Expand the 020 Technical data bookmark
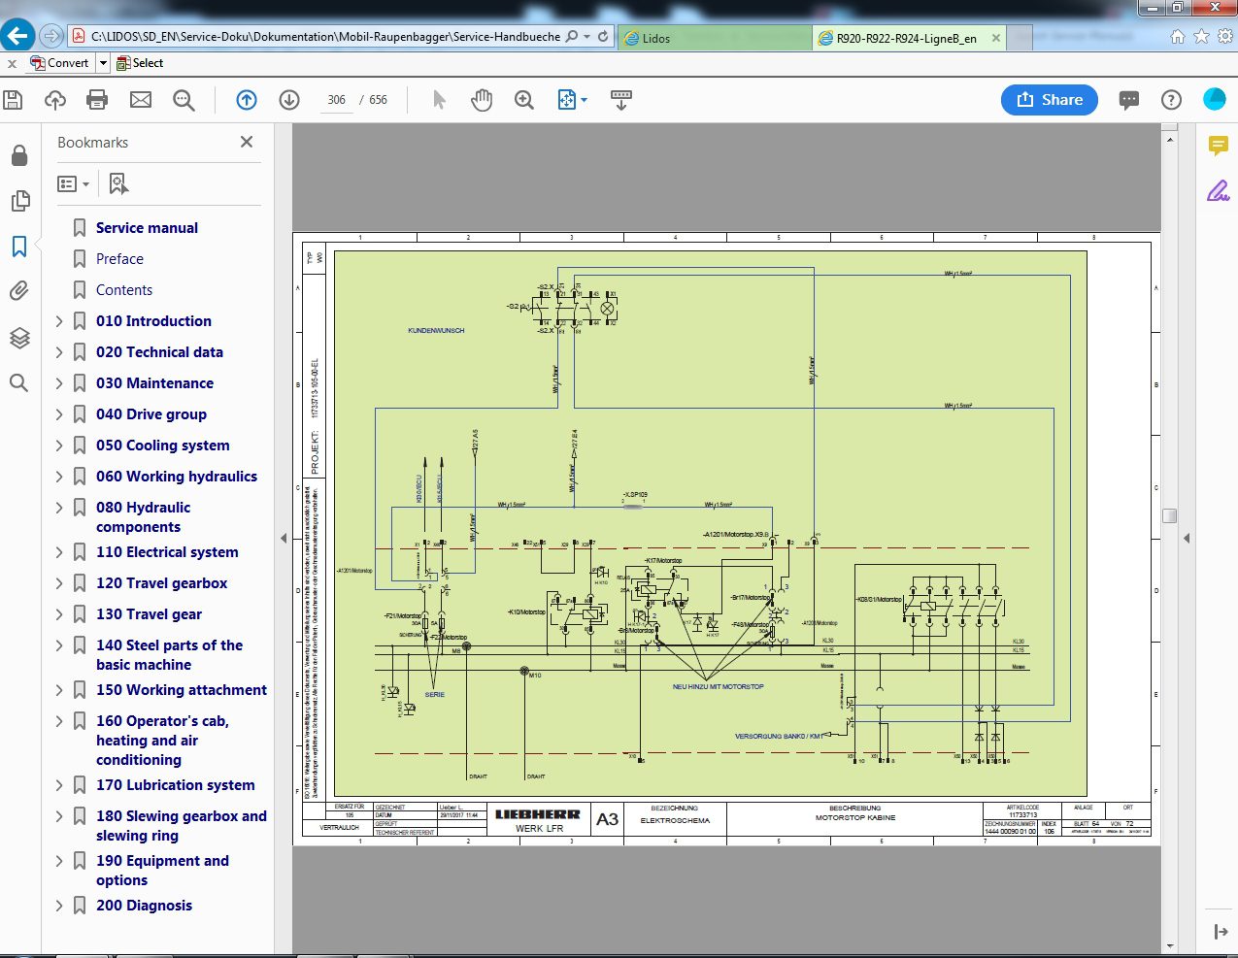The height and width of the screenshot is (958, 1238). point(59,352)
